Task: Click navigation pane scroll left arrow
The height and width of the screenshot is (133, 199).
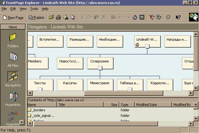Action: coord(30,93)
